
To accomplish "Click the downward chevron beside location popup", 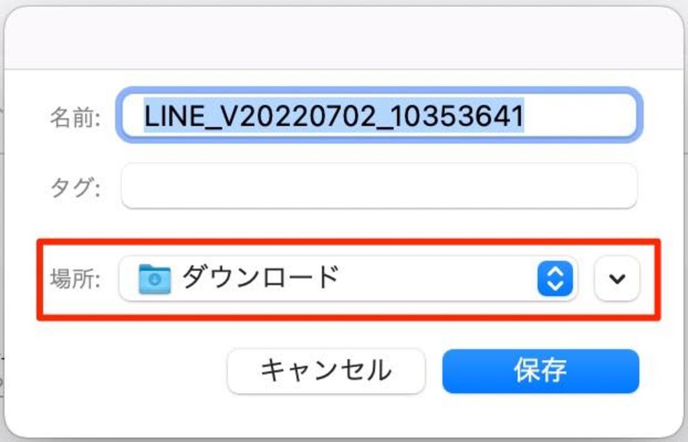I will (x=617, y=278).
